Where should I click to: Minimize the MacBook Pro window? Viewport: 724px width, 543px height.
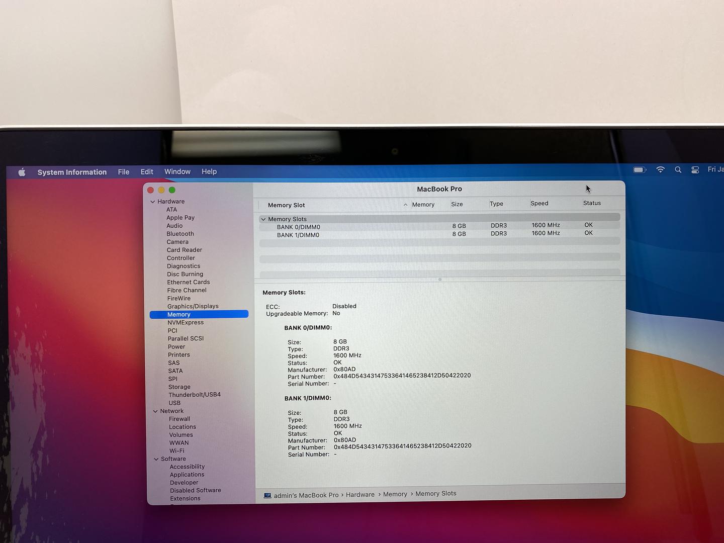click(x=161, y=190)
